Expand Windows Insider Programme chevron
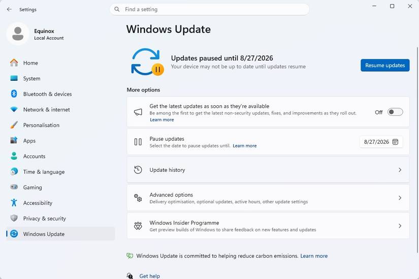 pyautogui.click(x=400, y=226)
